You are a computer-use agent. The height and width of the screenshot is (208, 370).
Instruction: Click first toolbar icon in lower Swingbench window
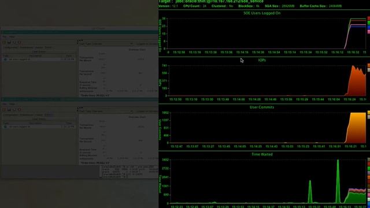click(4, 110)
